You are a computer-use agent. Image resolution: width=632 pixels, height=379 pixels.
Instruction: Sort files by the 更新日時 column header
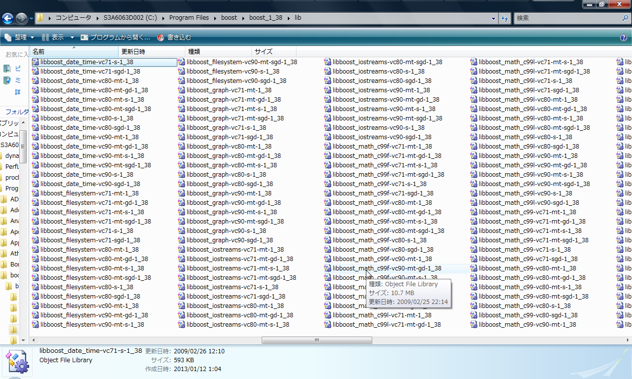(x=133, y=51)
